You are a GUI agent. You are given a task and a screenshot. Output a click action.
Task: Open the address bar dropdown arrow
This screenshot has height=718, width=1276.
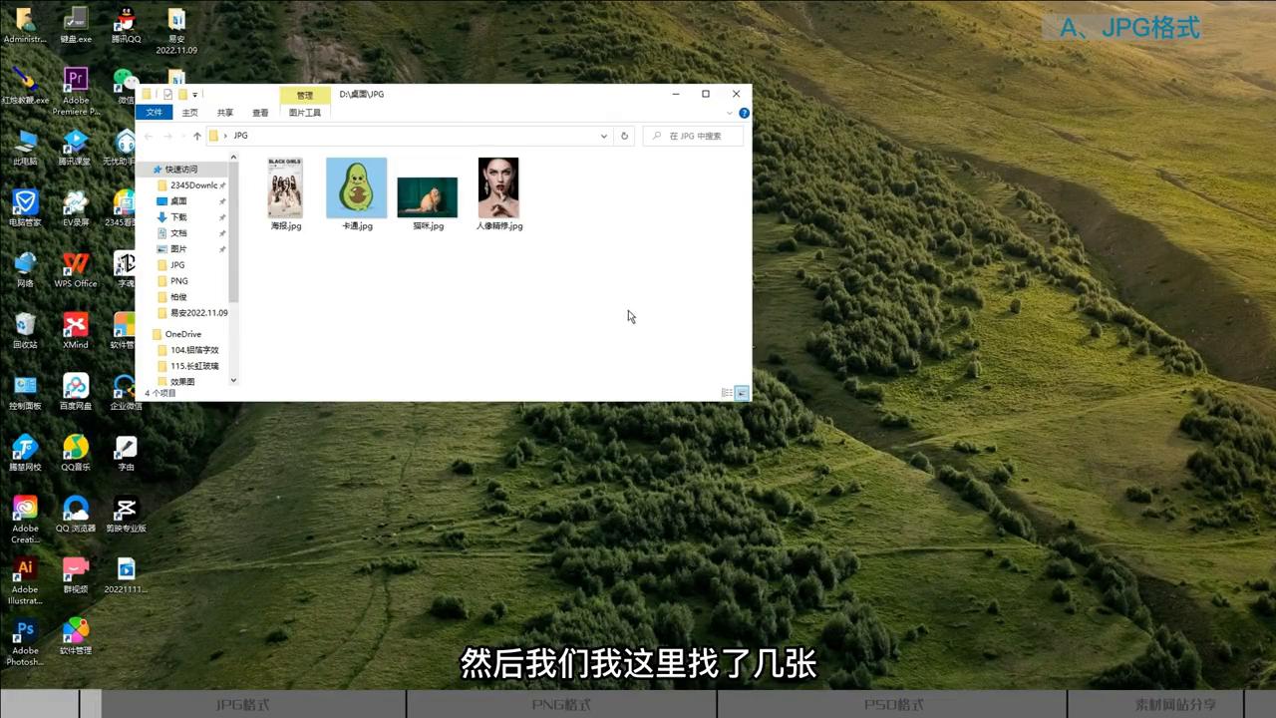click(x=603, y=136)
